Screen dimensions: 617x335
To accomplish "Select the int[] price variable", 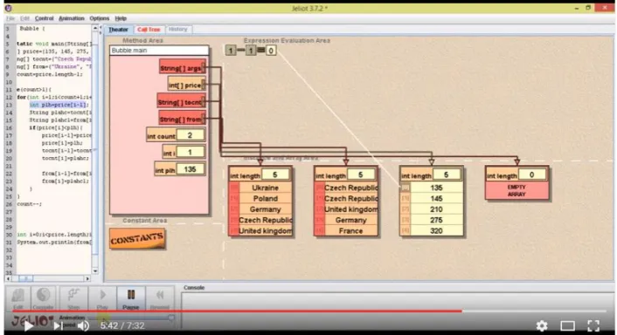I will point(186,85).
